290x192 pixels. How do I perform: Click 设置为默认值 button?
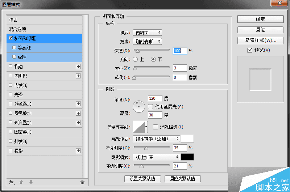click(x=142, y=179)
